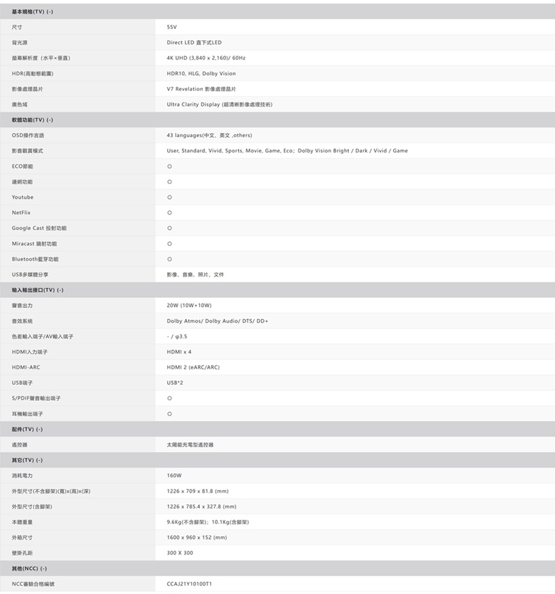Collapse the 輸入輸出接口(TV) section header
This screenshot has height=594, width=555.
coord(277,290)
